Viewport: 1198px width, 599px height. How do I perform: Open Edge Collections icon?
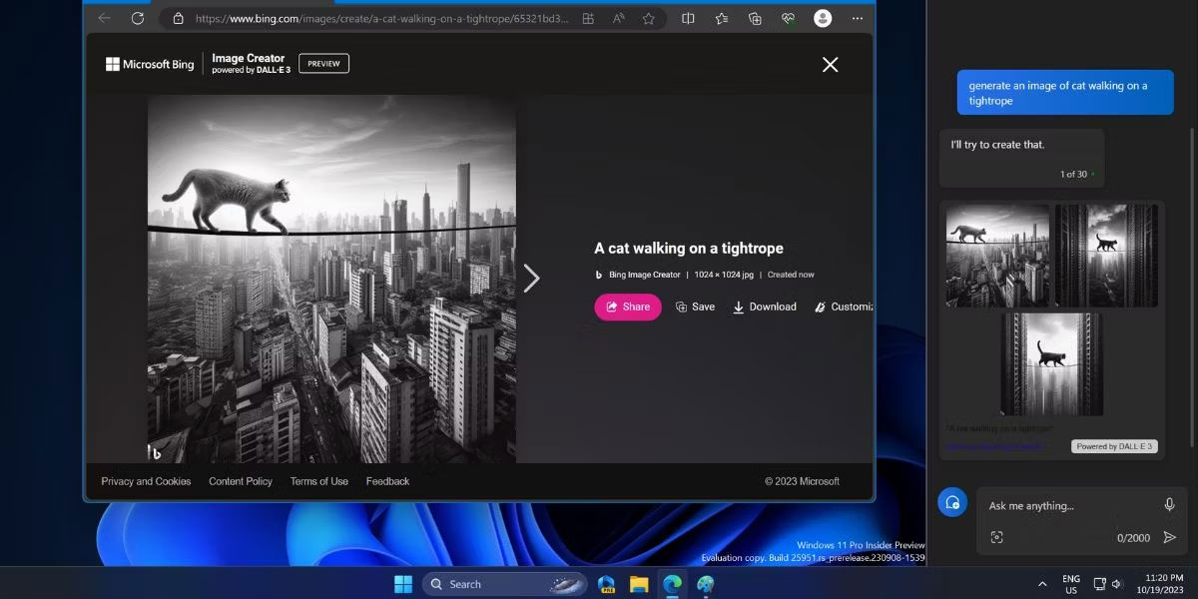coord(755,18)
